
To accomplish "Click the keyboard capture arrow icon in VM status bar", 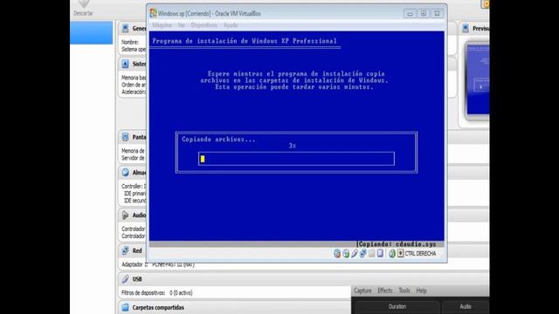I will click(x=400, y=254).
